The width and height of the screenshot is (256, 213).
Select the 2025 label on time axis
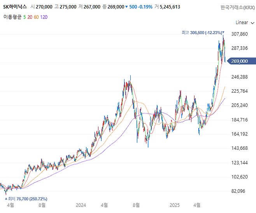[x=174, y=205]
